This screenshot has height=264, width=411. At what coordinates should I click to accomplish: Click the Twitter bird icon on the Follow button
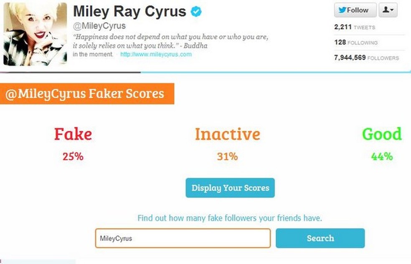[x=342, y=10]
